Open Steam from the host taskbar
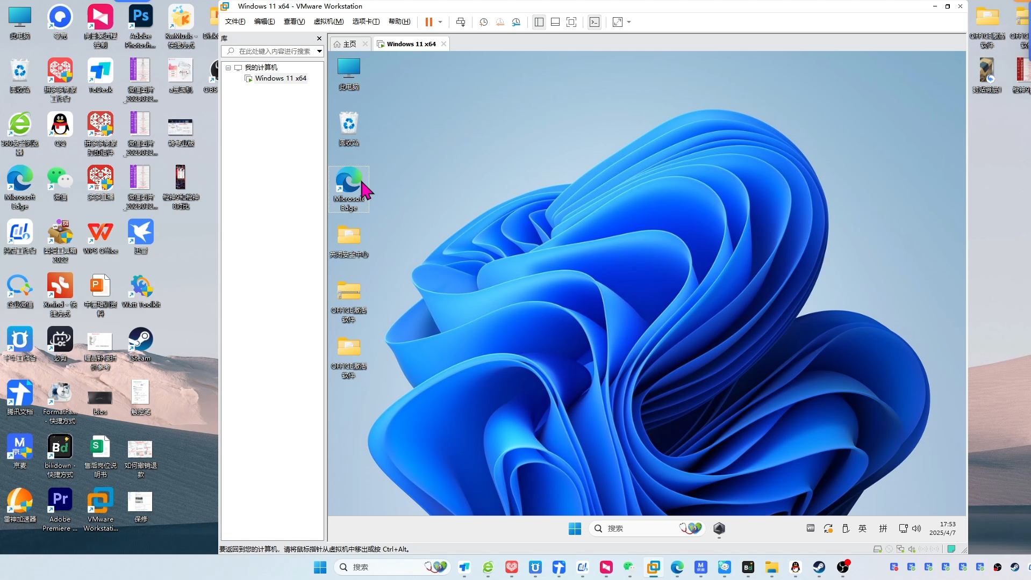Image resolution: width=1031 pixels, height=580 pixels. tap(819, 567)
